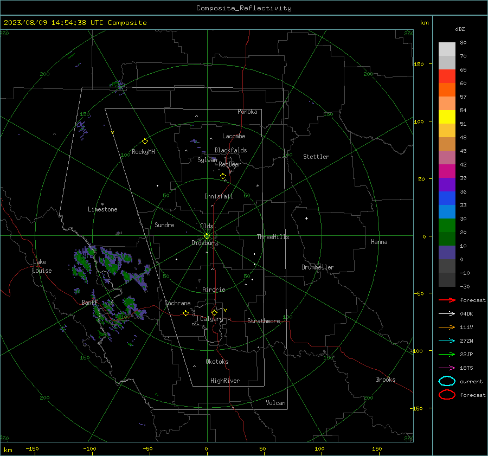The height and width of the screenshot is (456, 488).
Task: Click the red forecast arrow in the legend
Action: (447, 300)
